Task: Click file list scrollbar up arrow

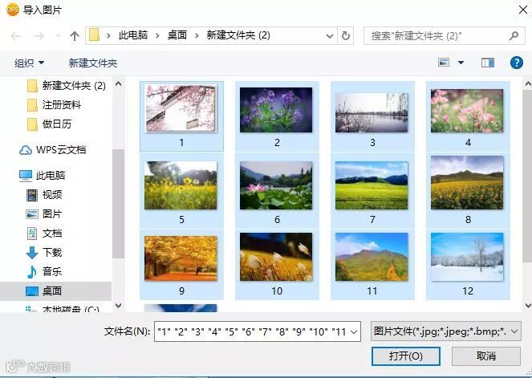Action: pos(528,83)
